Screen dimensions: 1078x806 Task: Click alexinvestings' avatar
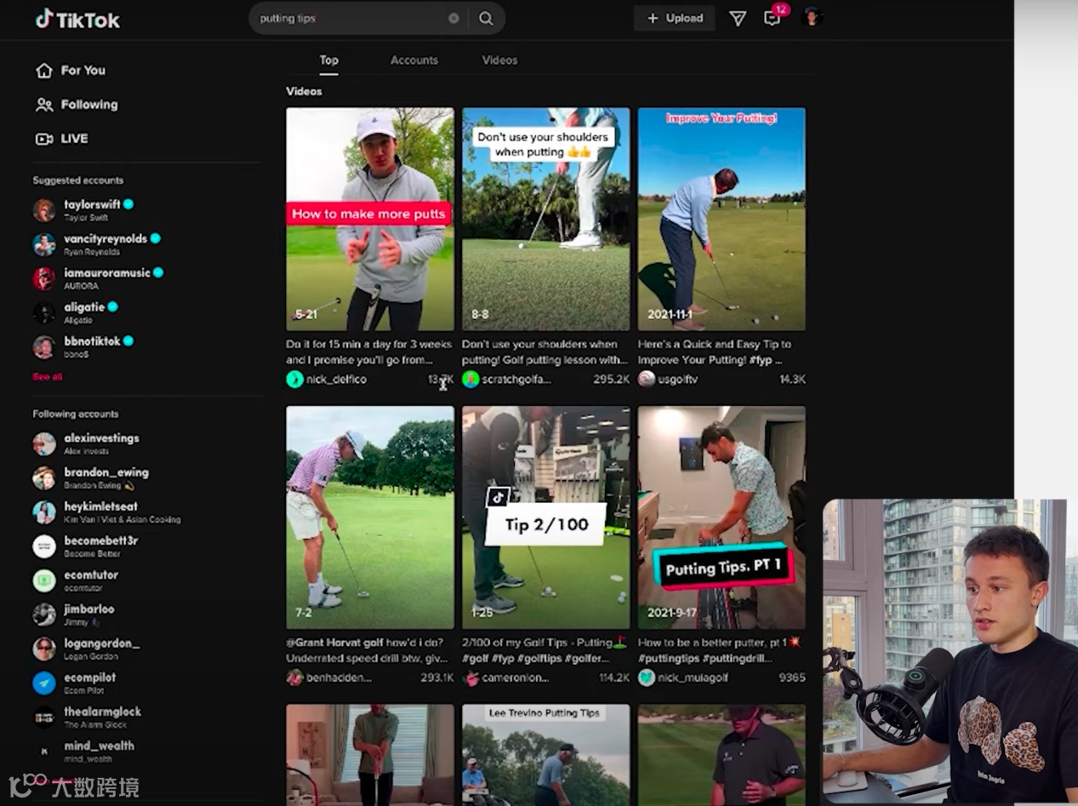[x=44, y=443]
